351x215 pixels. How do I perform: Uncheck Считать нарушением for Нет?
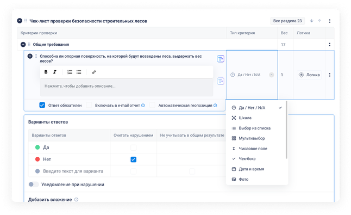click(134, 159)
